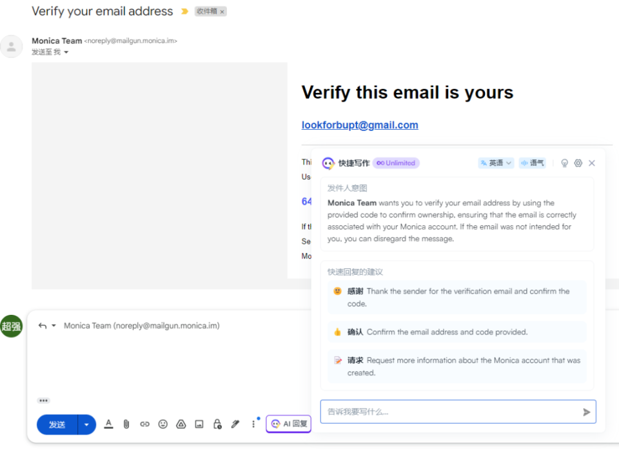Screen dimensions: 619x449
Task: Open reply type dropdown next to reply arrow
Action: [x=54, y=325]
